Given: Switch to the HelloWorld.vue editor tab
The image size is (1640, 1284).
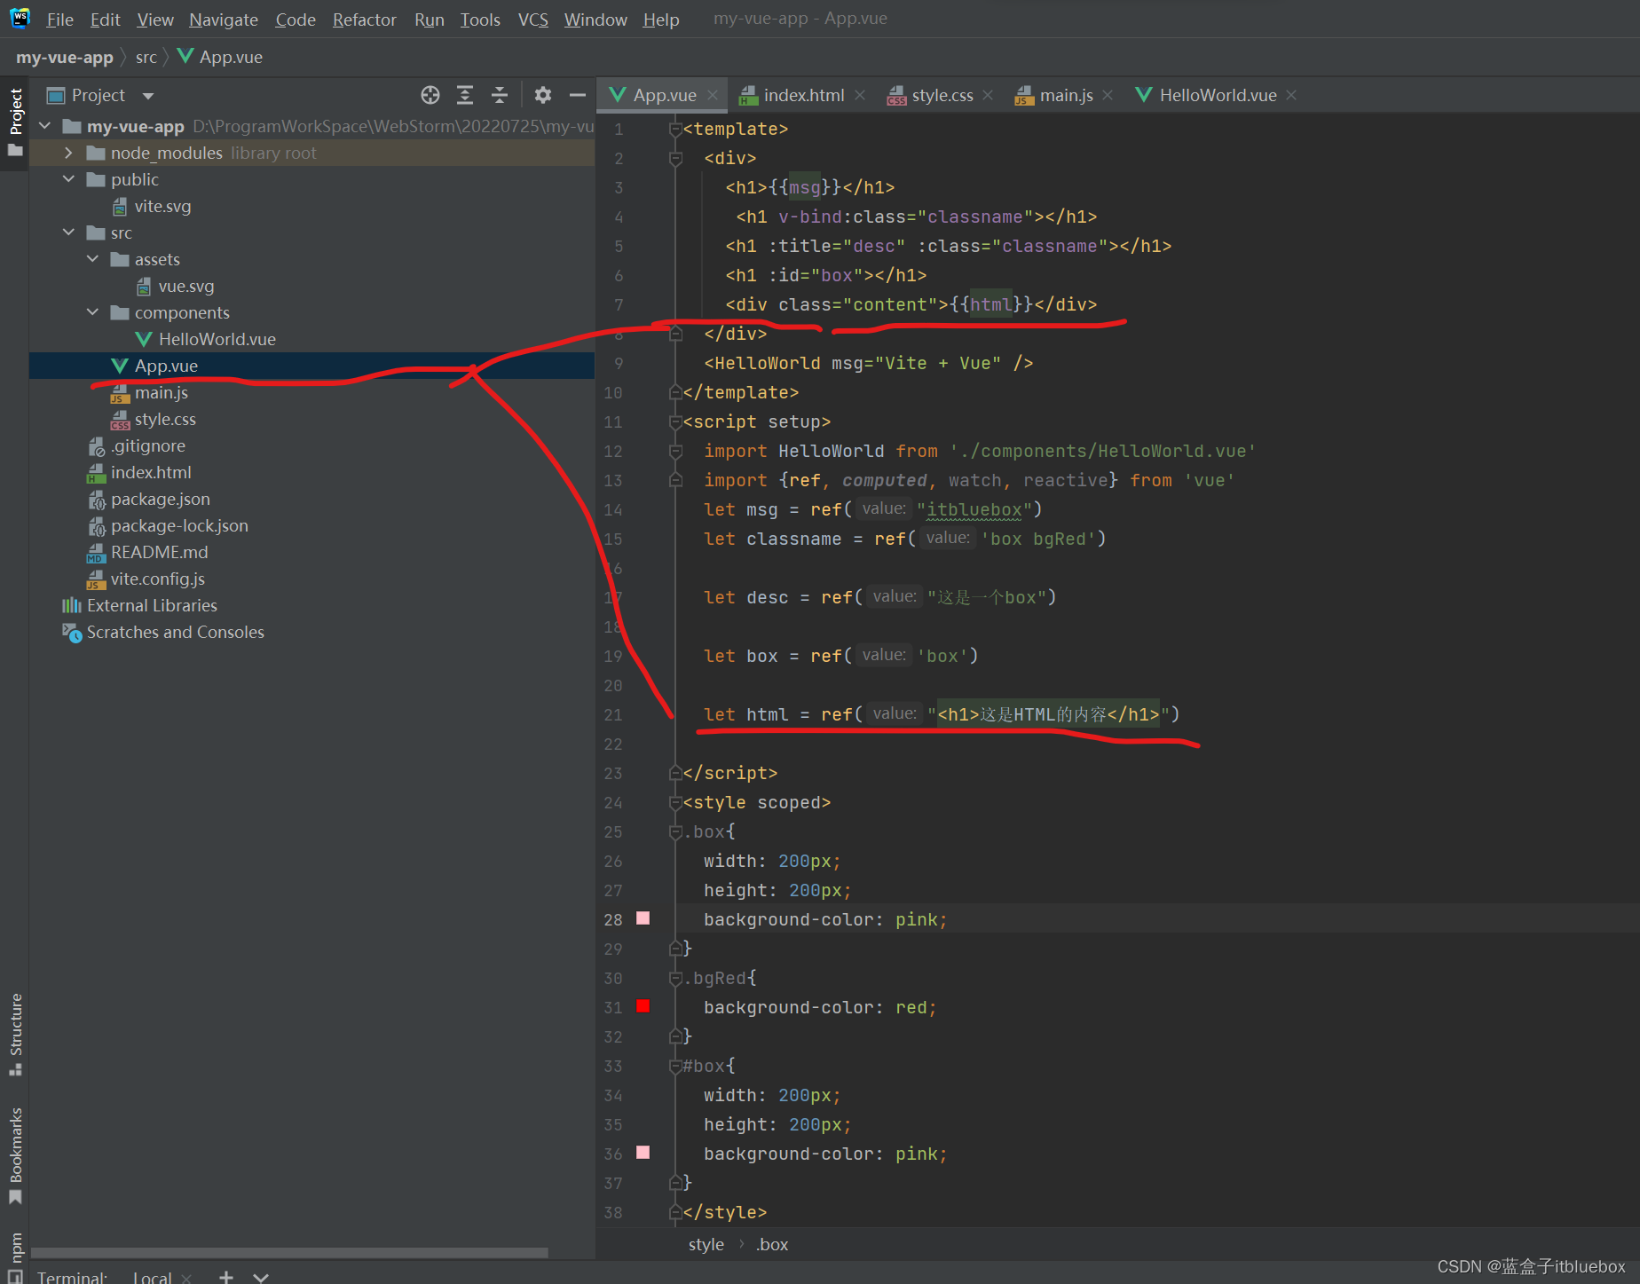Looking at the screenshot, I should (x=1217, y=95).
